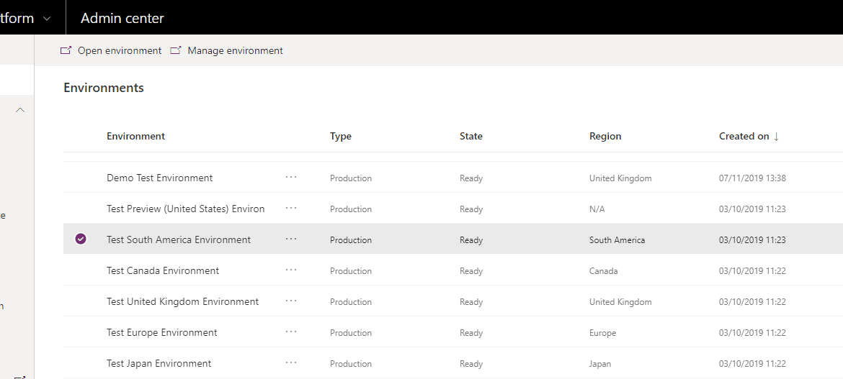Click the N/A region cell

(x=597, y=209)
